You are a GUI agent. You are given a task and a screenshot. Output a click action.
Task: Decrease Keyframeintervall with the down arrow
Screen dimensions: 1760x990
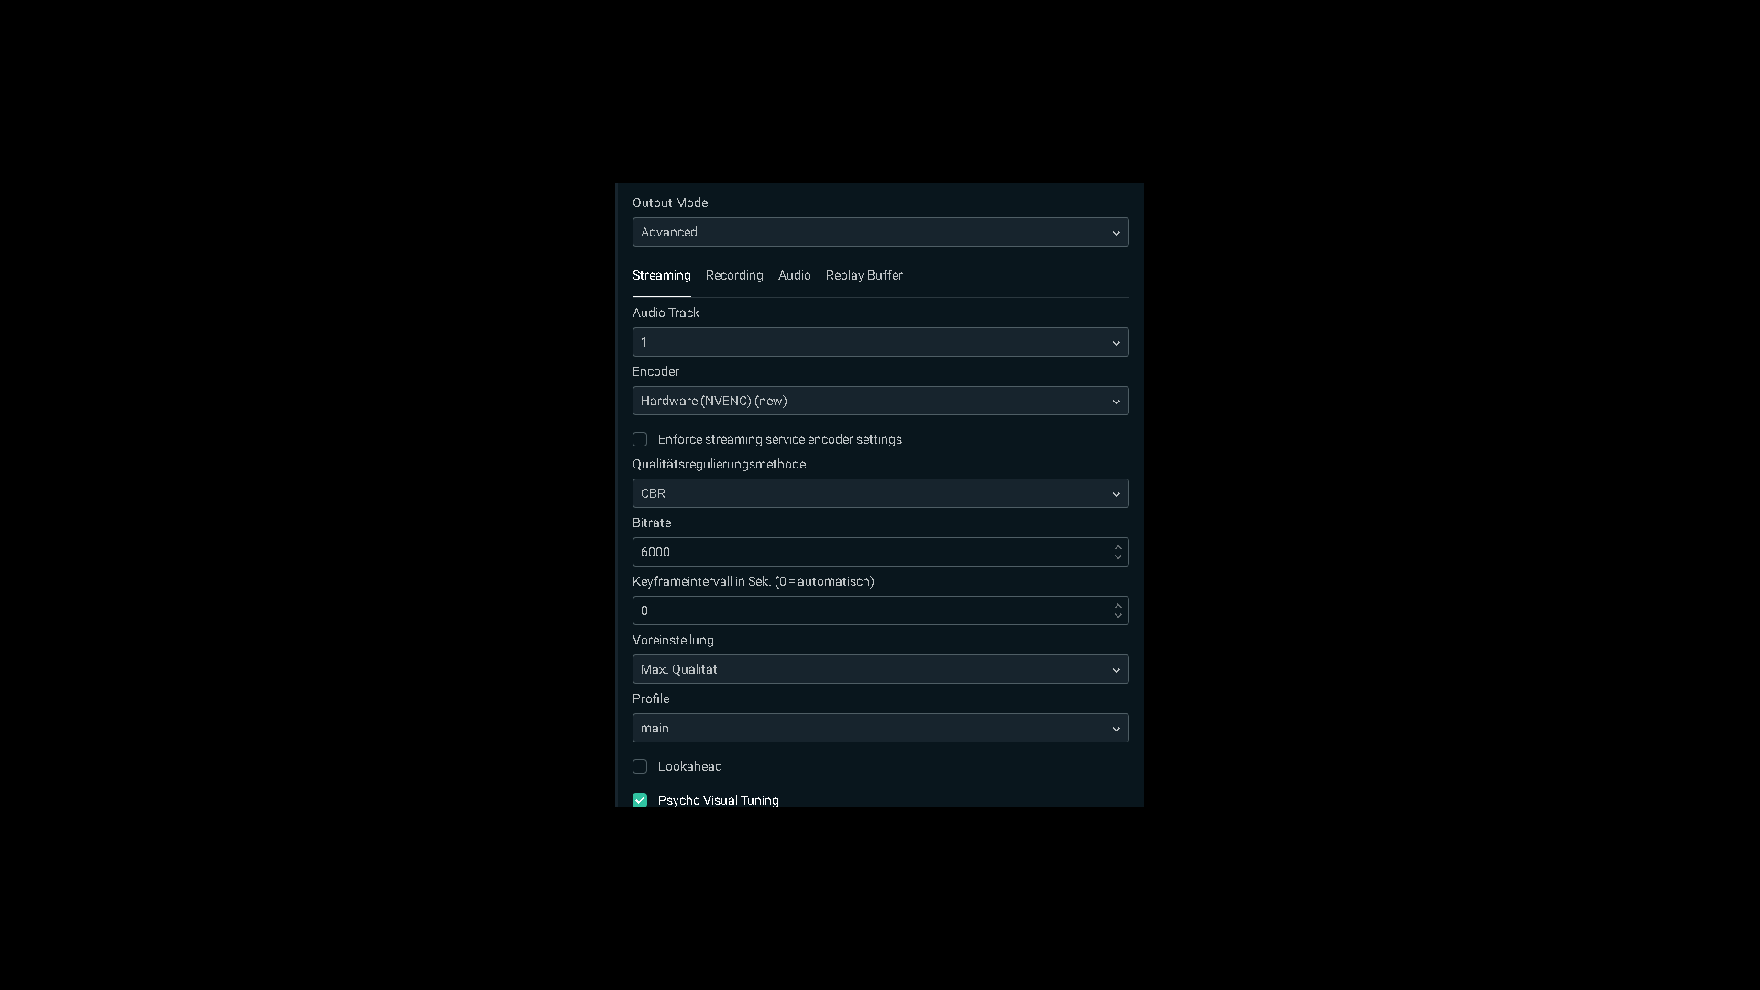(x=1117, y=616)
